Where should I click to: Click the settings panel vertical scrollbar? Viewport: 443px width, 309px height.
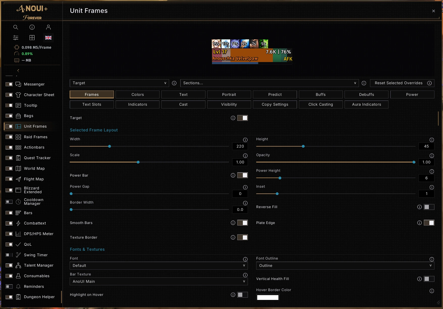(438, 118)
